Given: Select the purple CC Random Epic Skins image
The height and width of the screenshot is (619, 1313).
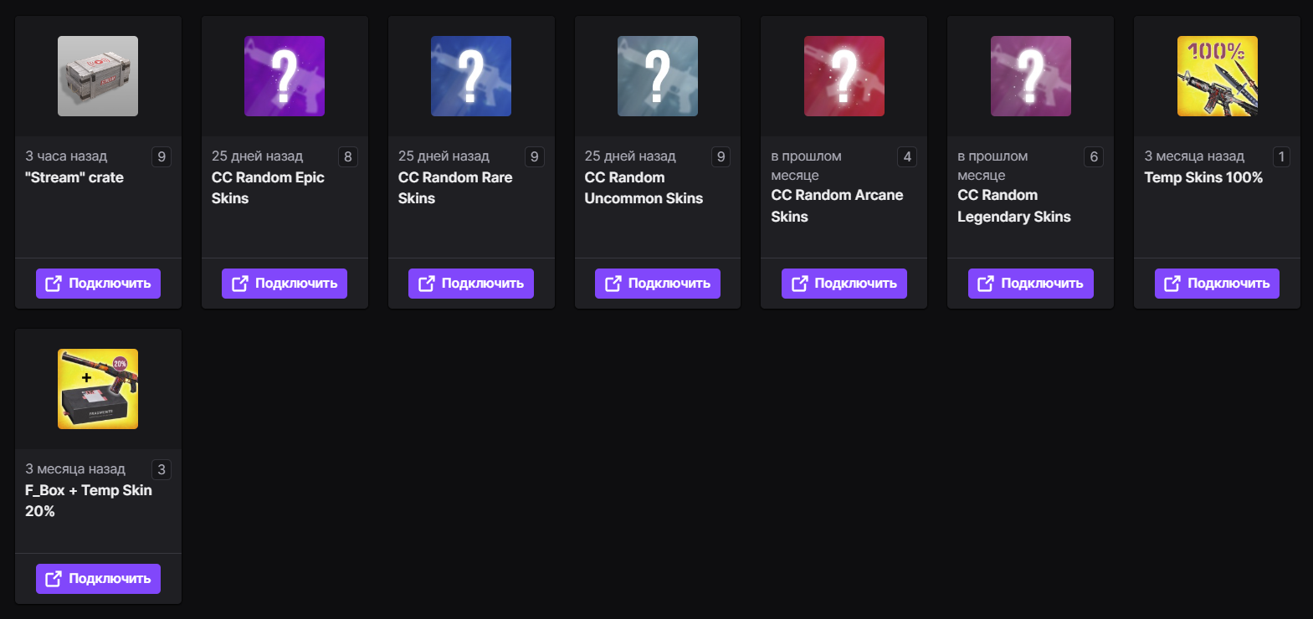Looking at the screenshot, I should [x=285, y=76].
